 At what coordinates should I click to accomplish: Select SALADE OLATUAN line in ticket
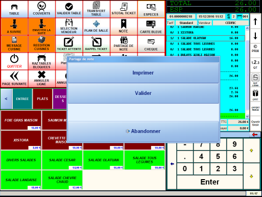click(x=205, y=38)
